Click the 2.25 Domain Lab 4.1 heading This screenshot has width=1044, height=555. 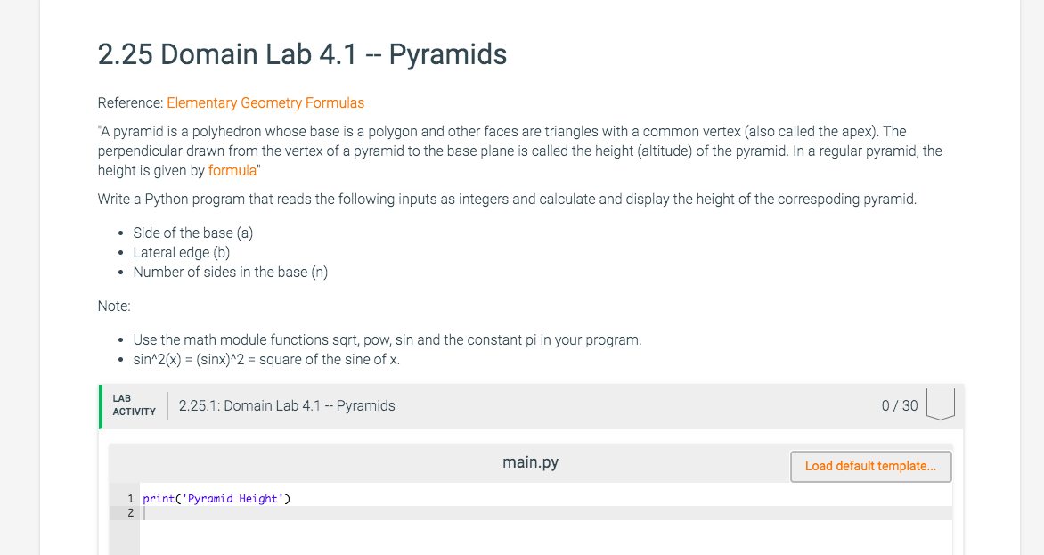point(302,54)
